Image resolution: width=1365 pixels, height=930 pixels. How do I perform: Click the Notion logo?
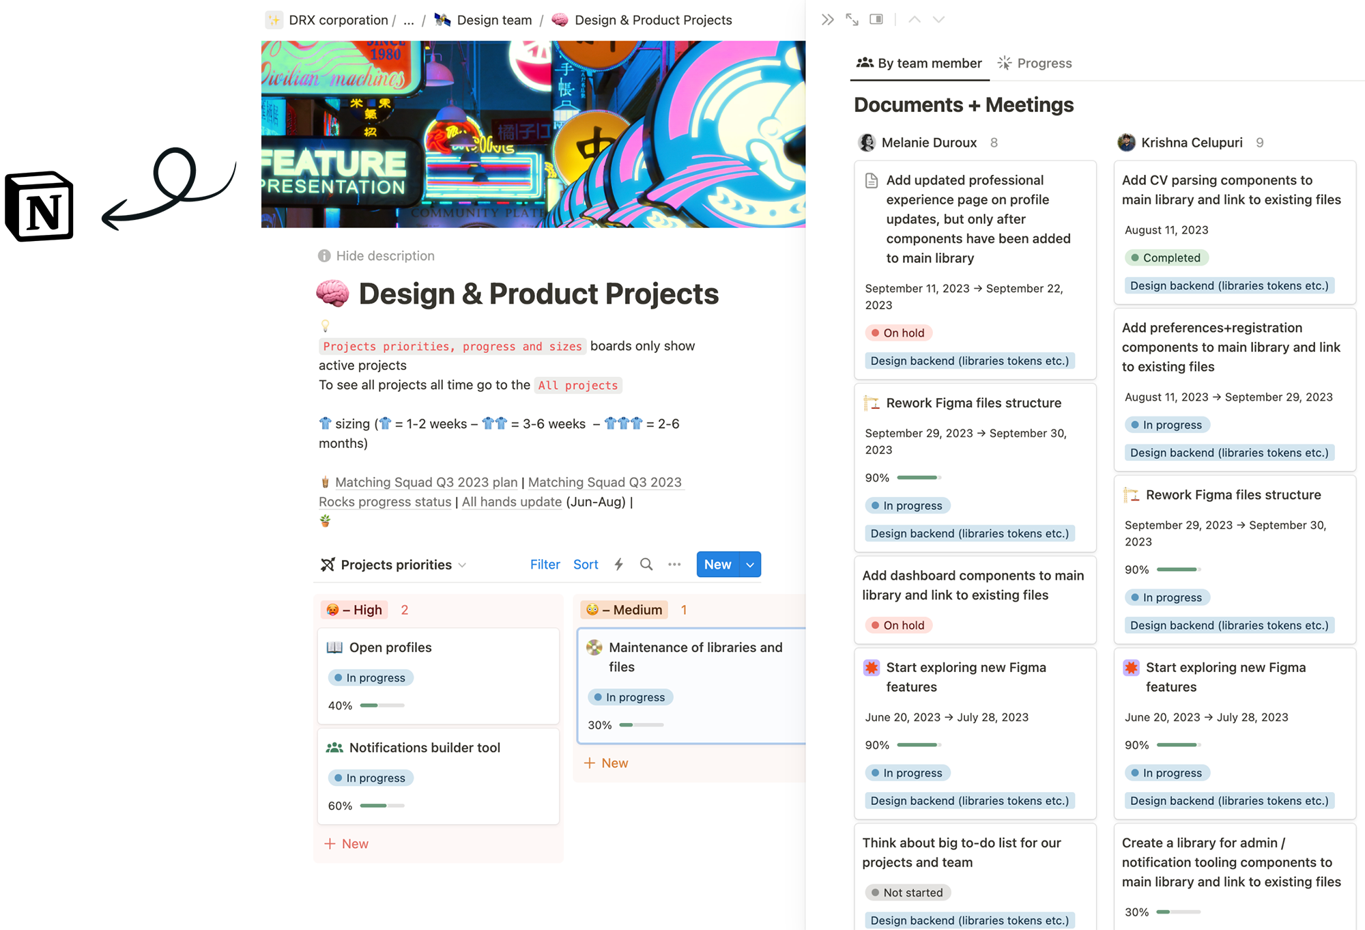(40, 206)
